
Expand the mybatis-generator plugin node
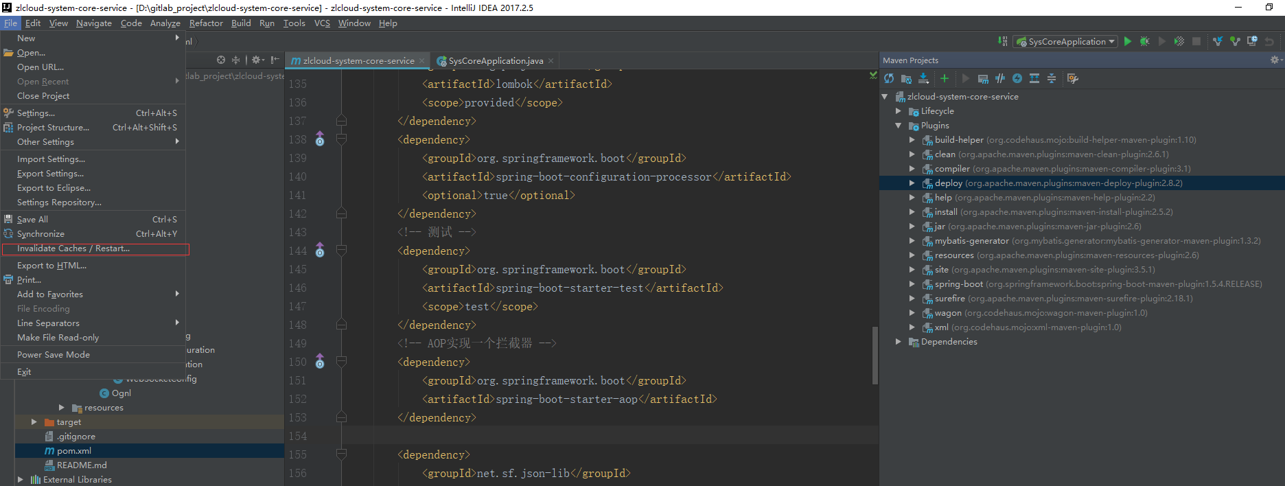(912, 241)
